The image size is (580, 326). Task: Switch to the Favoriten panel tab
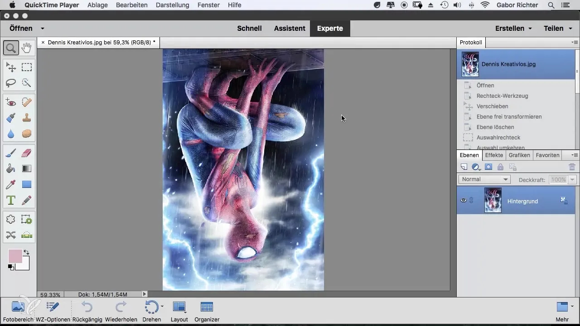tap(547, 155)
